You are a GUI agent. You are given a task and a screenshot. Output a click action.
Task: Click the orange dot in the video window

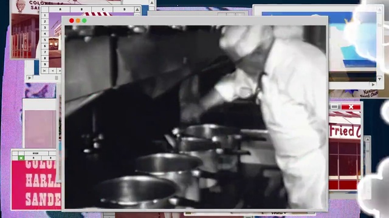(78, 21)
